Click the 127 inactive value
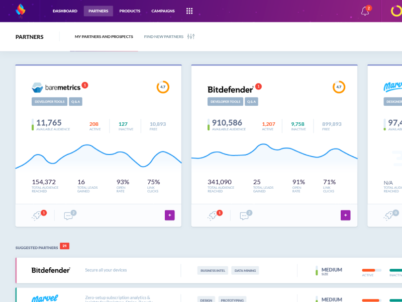This screenshot has width=402, height=302. pyautogui.click(x=123, y=124)
